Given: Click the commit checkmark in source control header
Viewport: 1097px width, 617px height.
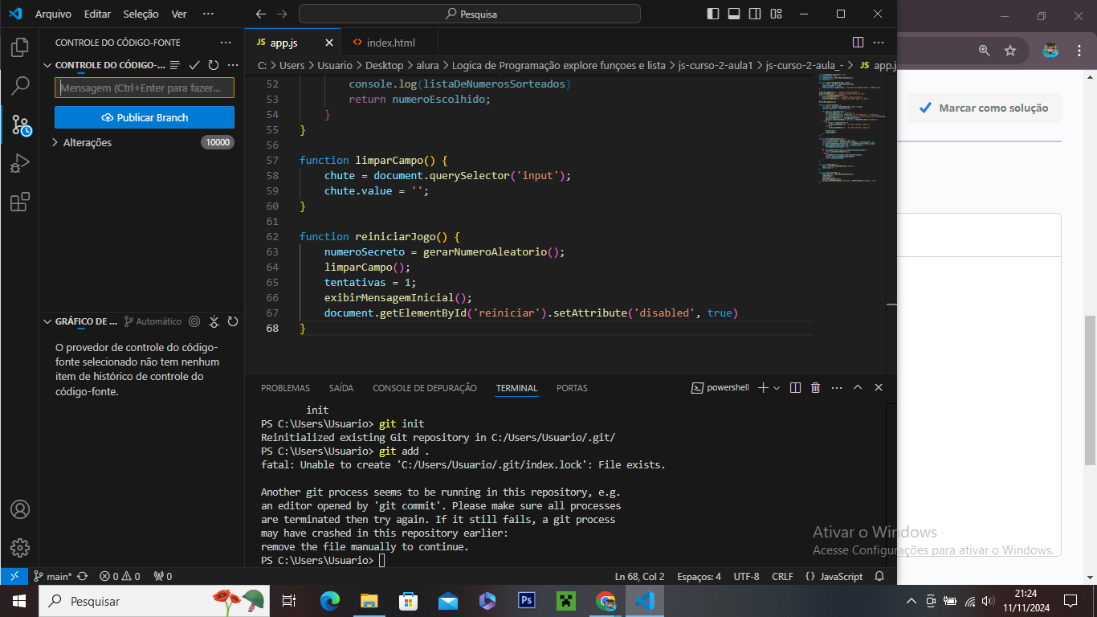Looking at the screenshot, I should 194,65.
